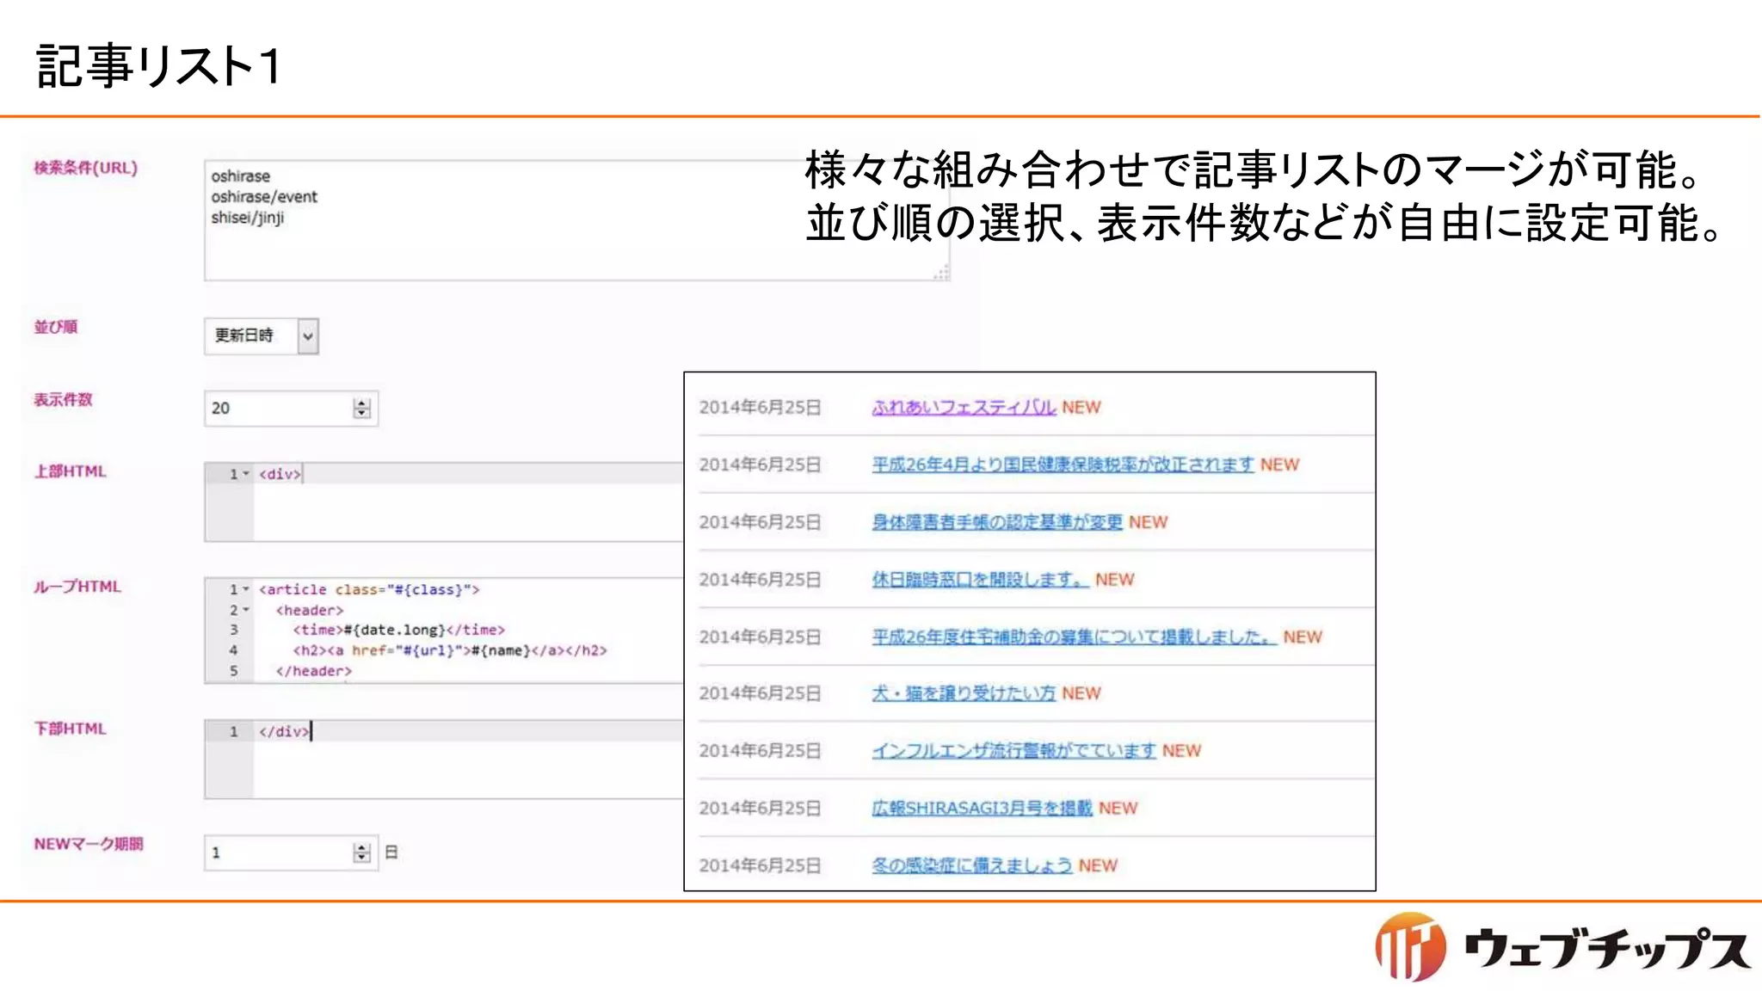The width and height of the screenshot is (1762, 991).
Task: Open the 休日臨時窓口を開設します link
Action: click(980, 580)
